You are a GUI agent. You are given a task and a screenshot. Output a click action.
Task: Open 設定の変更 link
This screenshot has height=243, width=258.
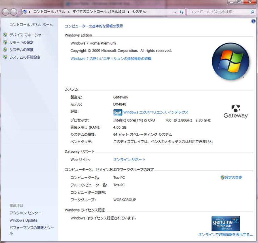[234, 178]
